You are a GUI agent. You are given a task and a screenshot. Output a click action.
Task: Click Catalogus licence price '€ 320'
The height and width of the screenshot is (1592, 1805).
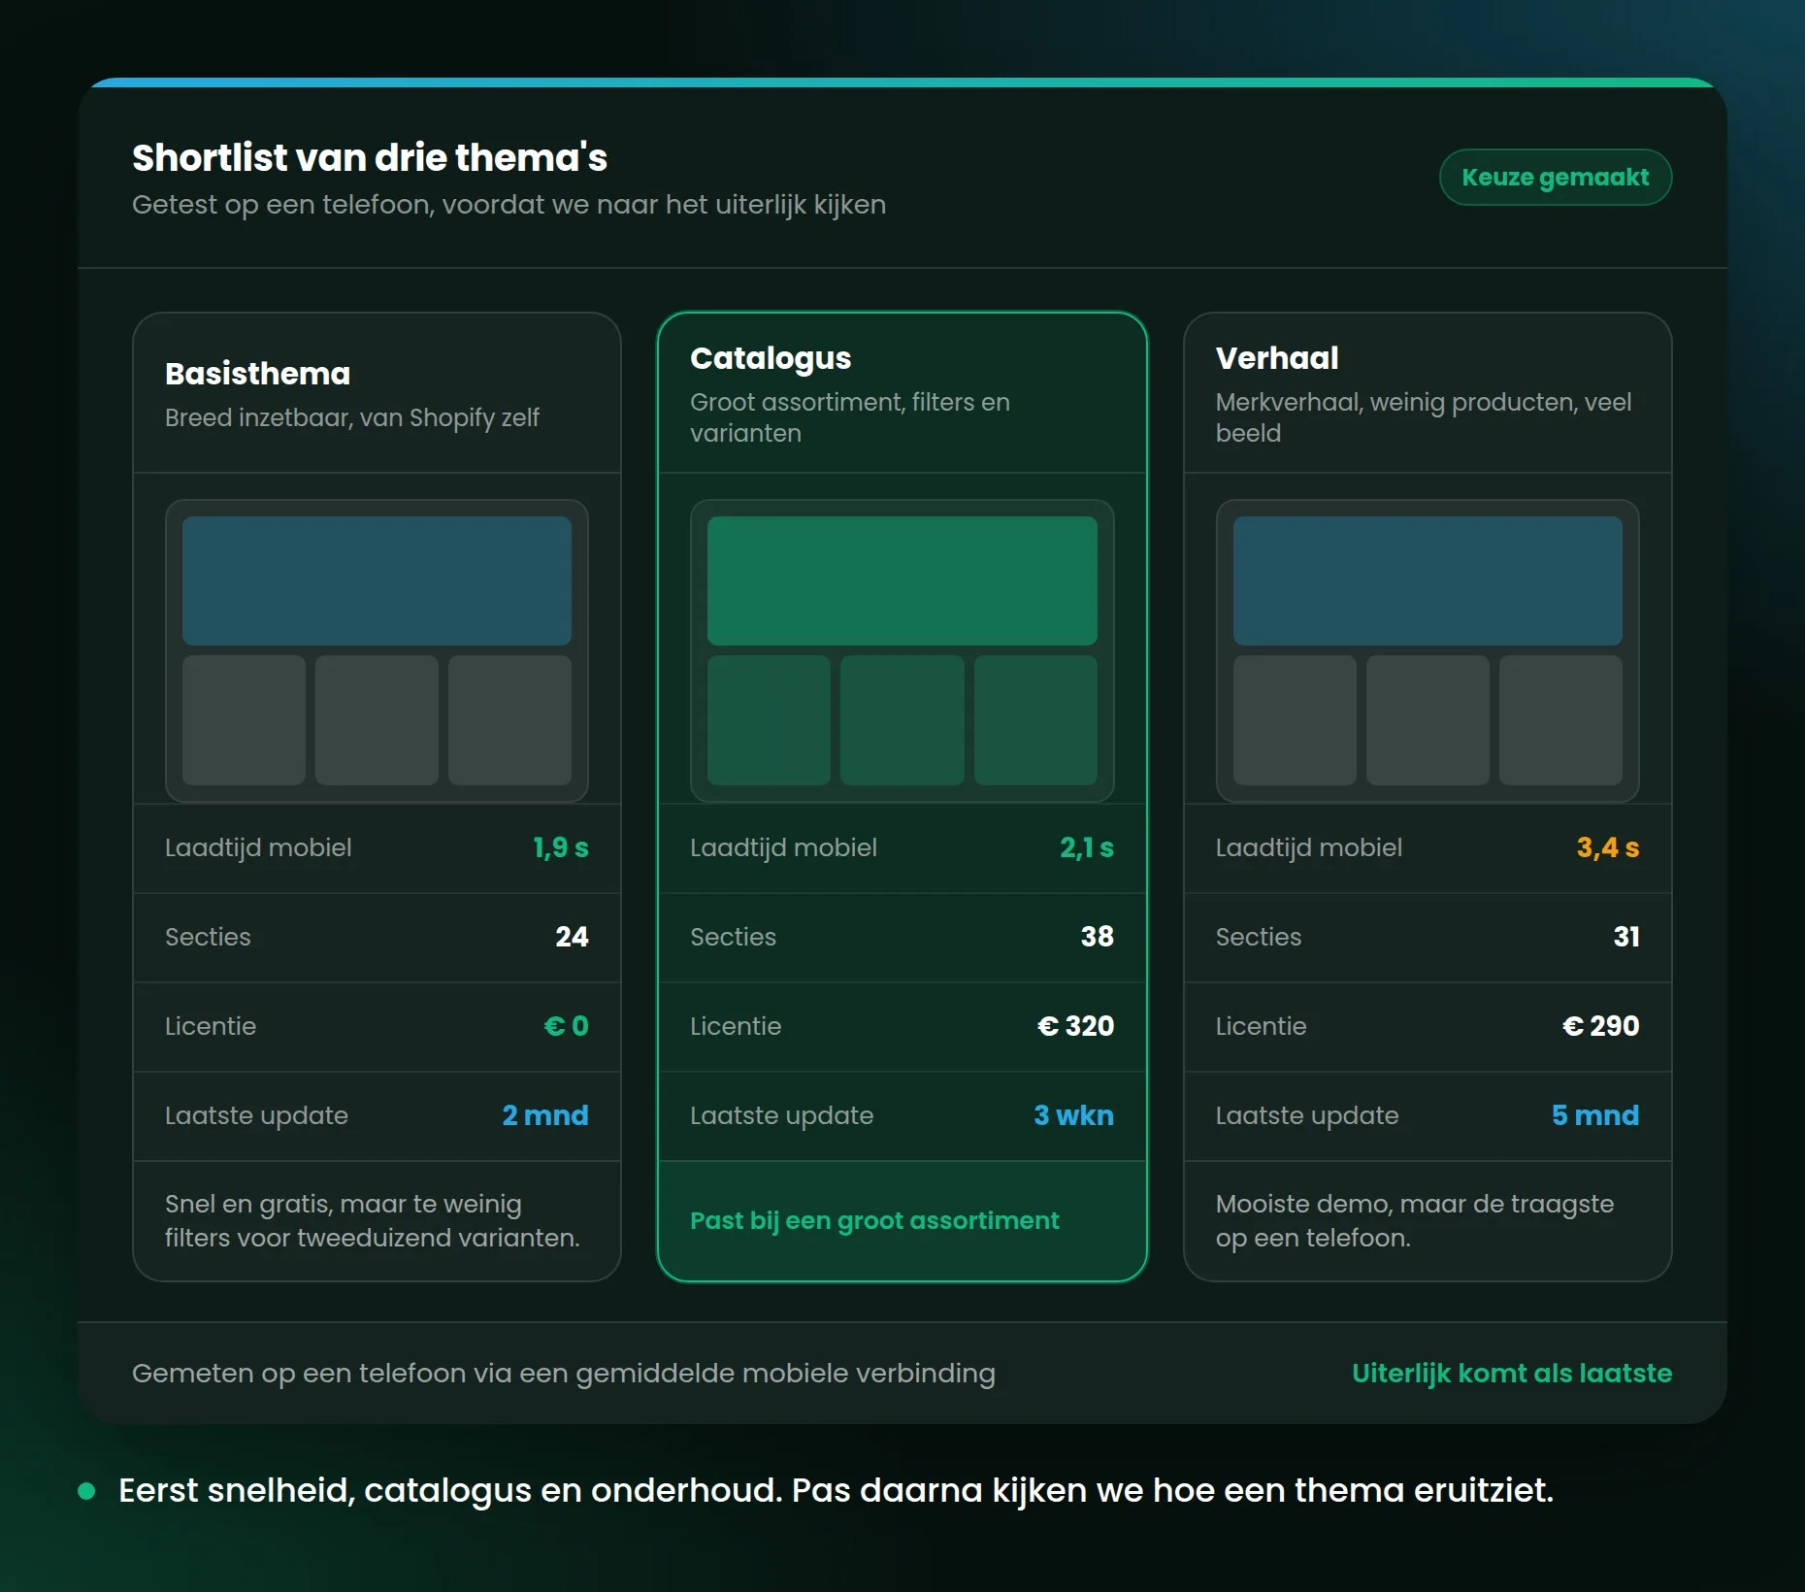click(1075, 1026)
